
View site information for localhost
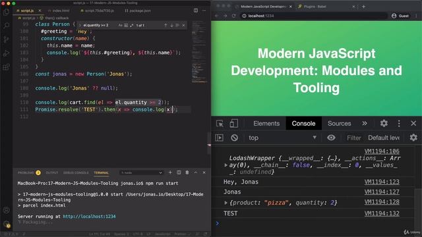coord(244,16)
